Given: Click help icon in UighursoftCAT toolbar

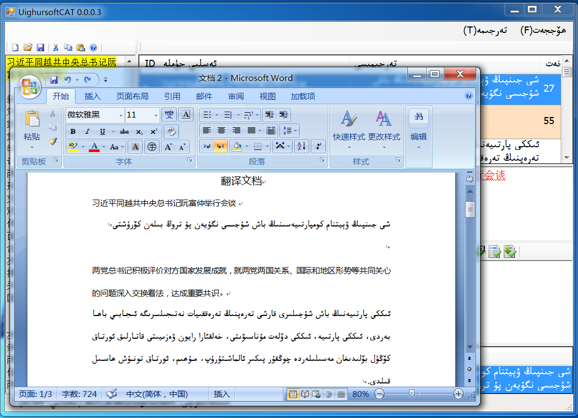Looking at the screenshot, I should pos(93,47).
